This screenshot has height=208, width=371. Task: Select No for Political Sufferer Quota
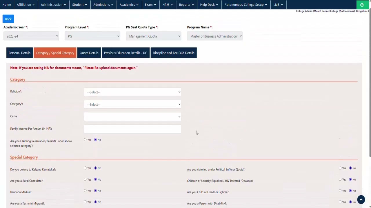(350, 168)
